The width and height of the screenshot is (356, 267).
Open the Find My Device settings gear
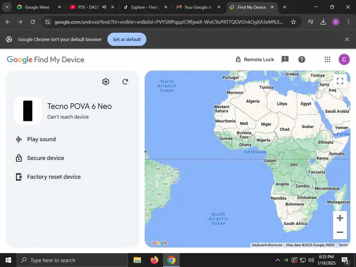pyautogui.click(x=106, y=82)
